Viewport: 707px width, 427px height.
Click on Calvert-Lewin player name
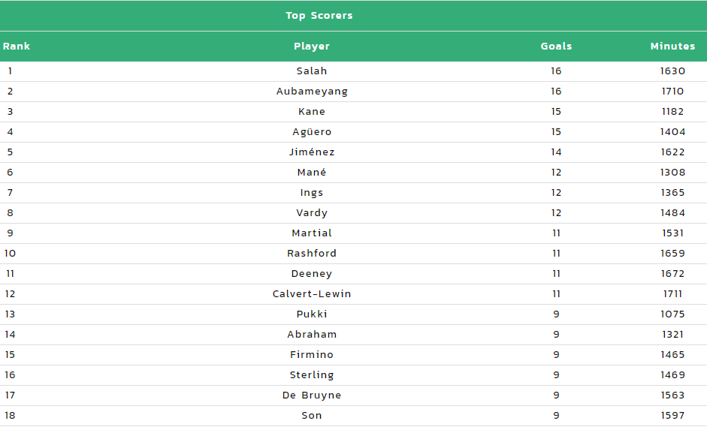pos(312,293)
